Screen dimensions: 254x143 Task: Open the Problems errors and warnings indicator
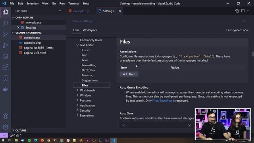[15, 135]
